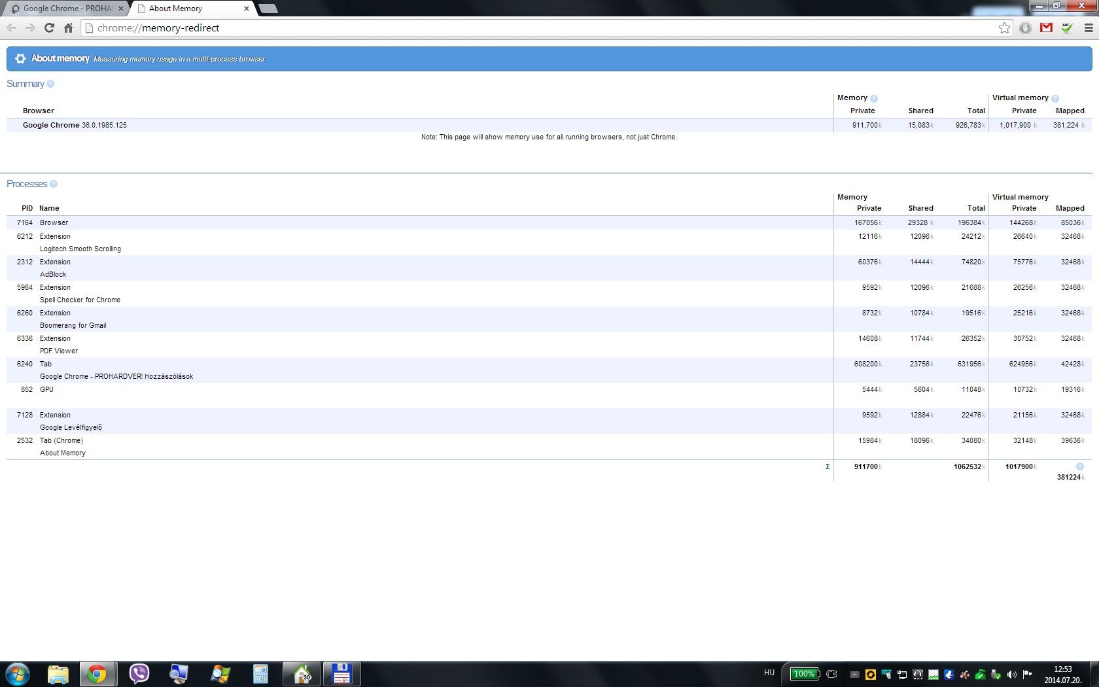Image resolution: width=1099 pixels, height=687 pixels.
Task: Open the Windows Start menu
Action: [18, 674]
